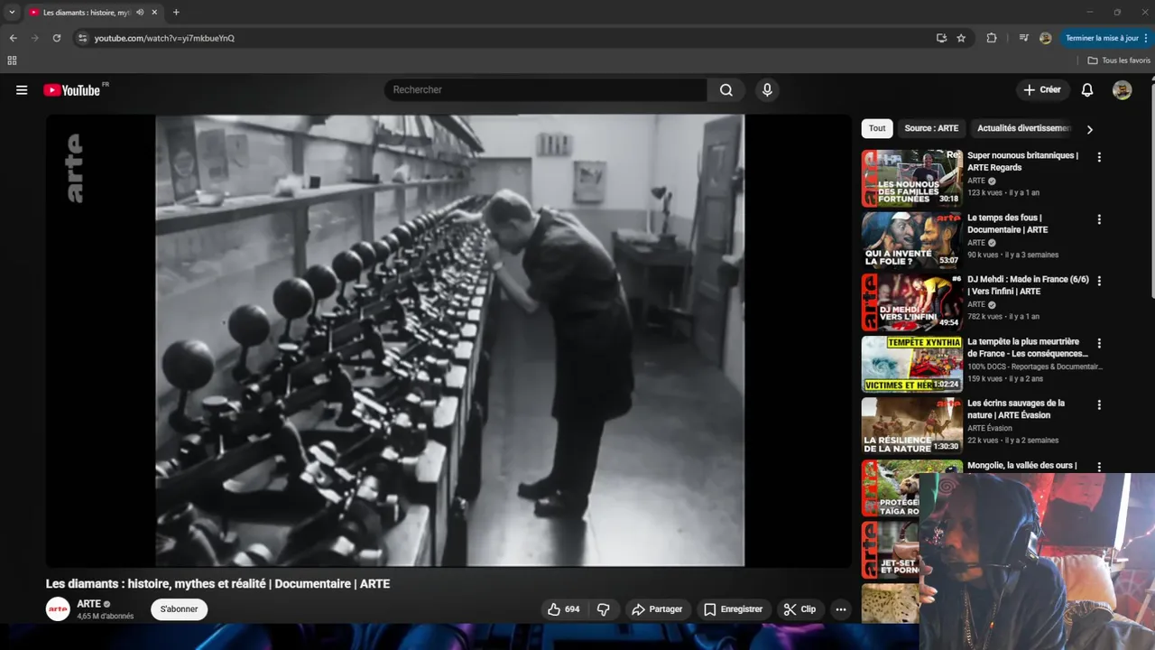The height and width of the screenshot is (650, 1155).
Task: Open the ARTE channel avatar
Action: pyautogui.click(x=58, y=609)
